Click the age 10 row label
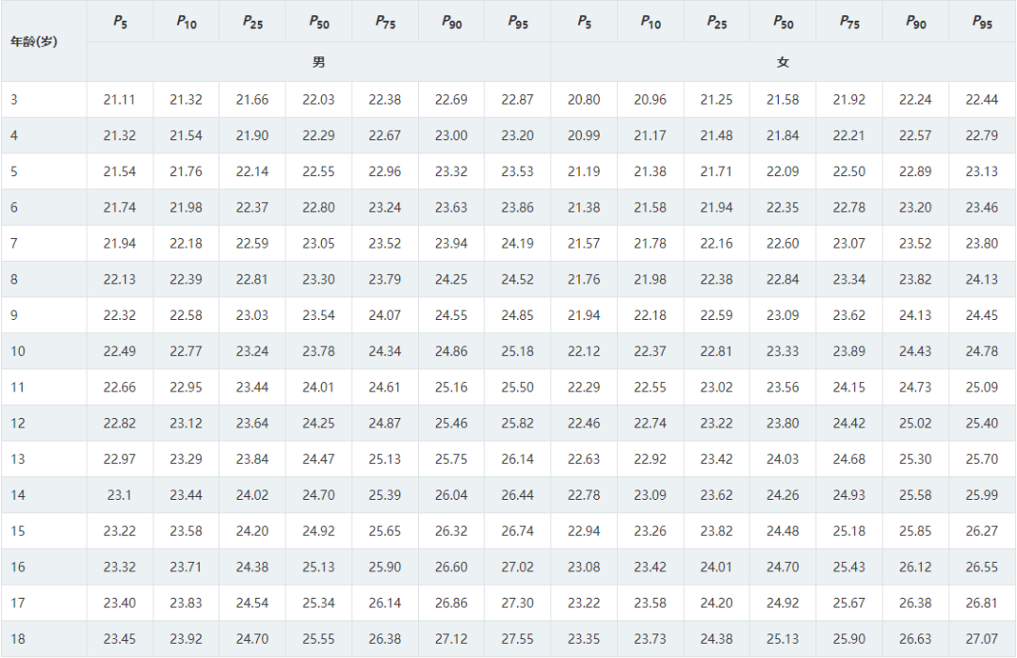 (x=18, y=351)
